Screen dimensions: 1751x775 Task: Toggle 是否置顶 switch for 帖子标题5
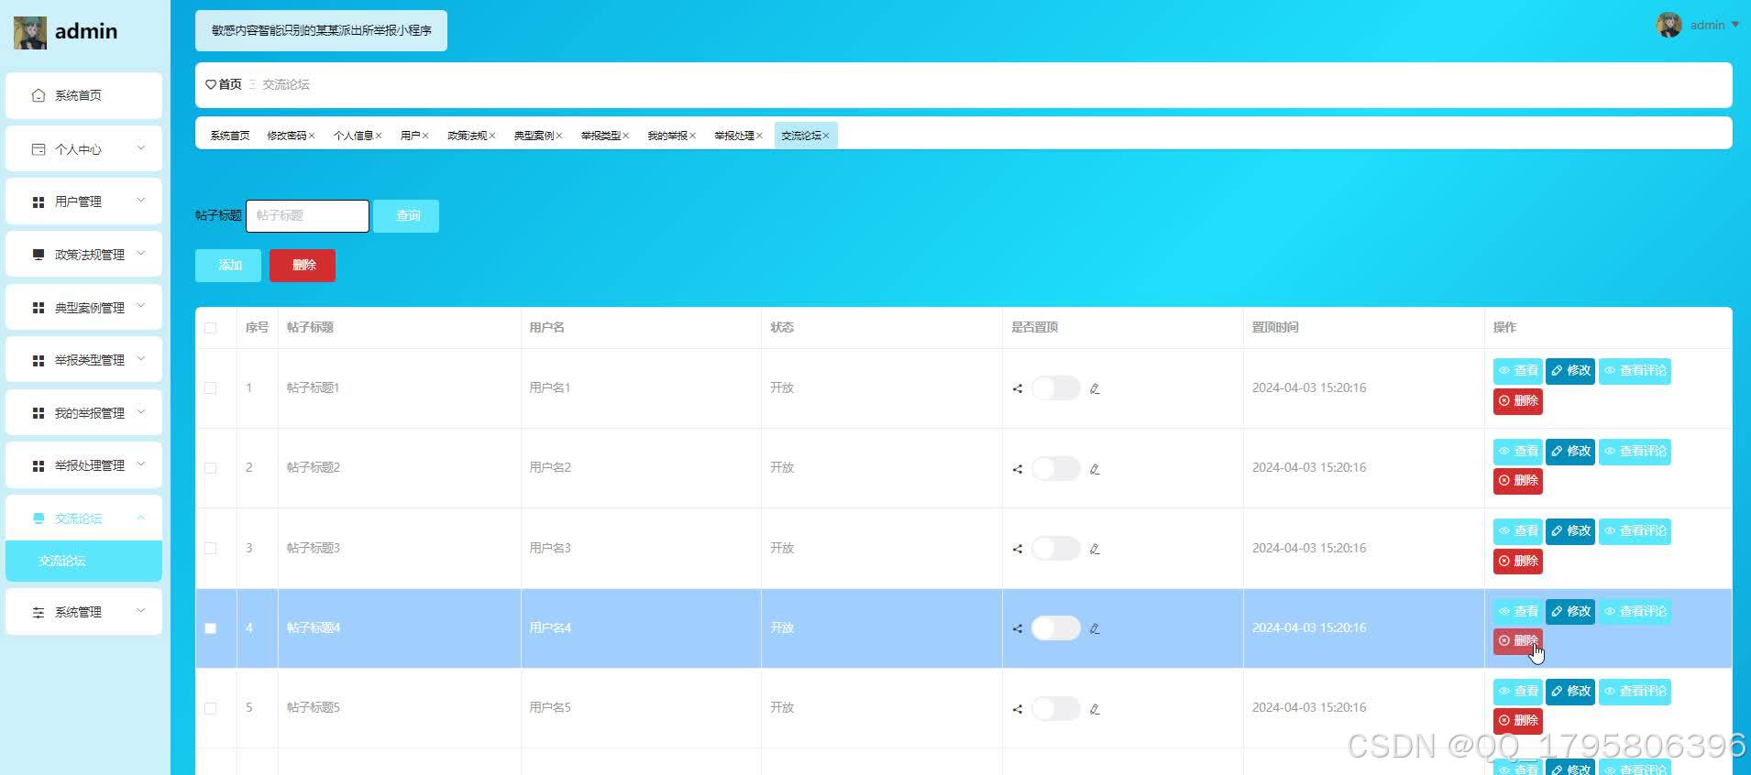[1055, 708]
